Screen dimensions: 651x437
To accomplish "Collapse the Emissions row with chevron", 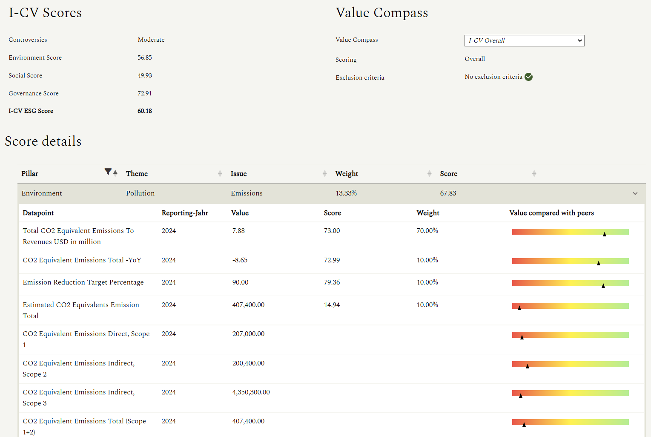I will [635, 193].
